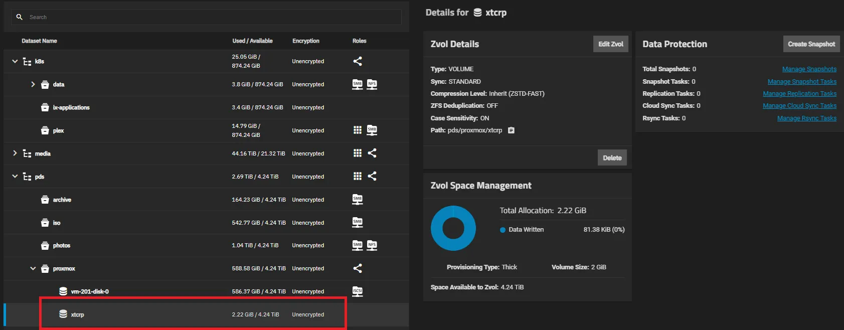Image resolution: width=844 pixels, height=330 pixels.
Task: Click the NFS role icon for photos
Action: pos(372,245)
